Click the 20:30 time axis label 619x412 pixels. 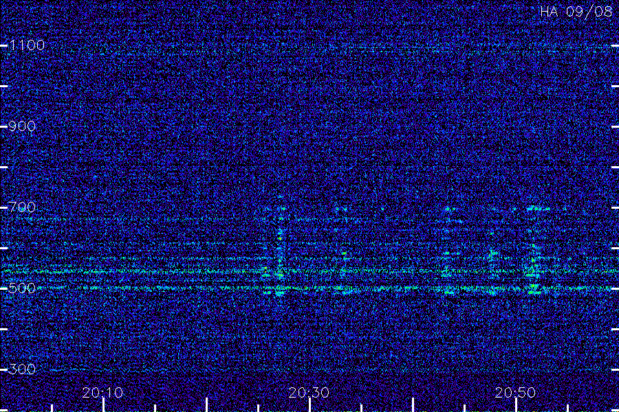click(x=309, y=393)
